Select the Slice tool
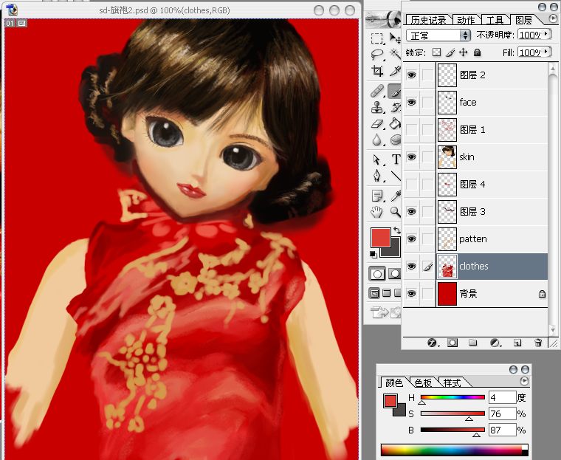This screenshot has height=460, width=561. 395,71
